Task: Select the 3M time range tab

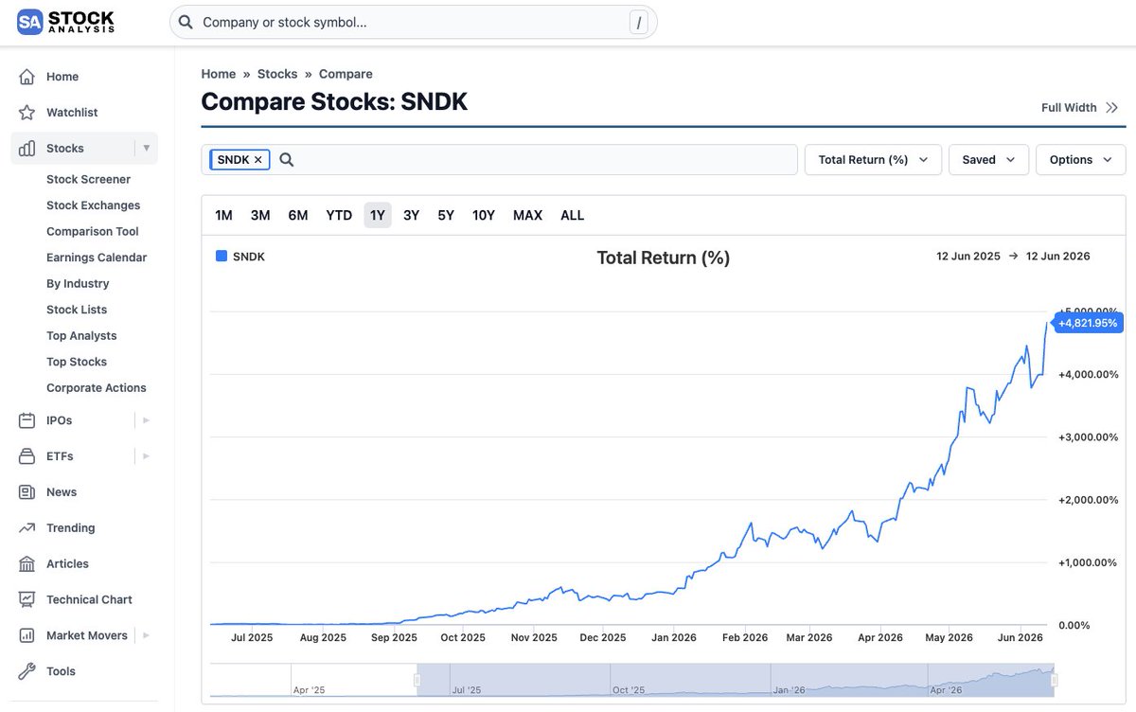Action: pyautogui.click(x=260, y=215)
